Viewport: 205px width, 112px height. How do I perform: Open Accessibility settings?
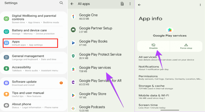click(34, 69)
